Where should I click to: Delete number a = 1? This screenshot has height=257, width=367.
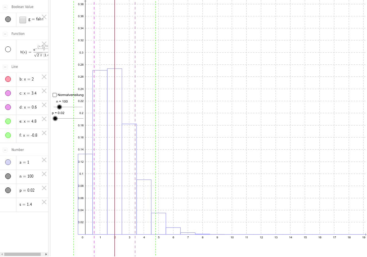tap(44, 160)
